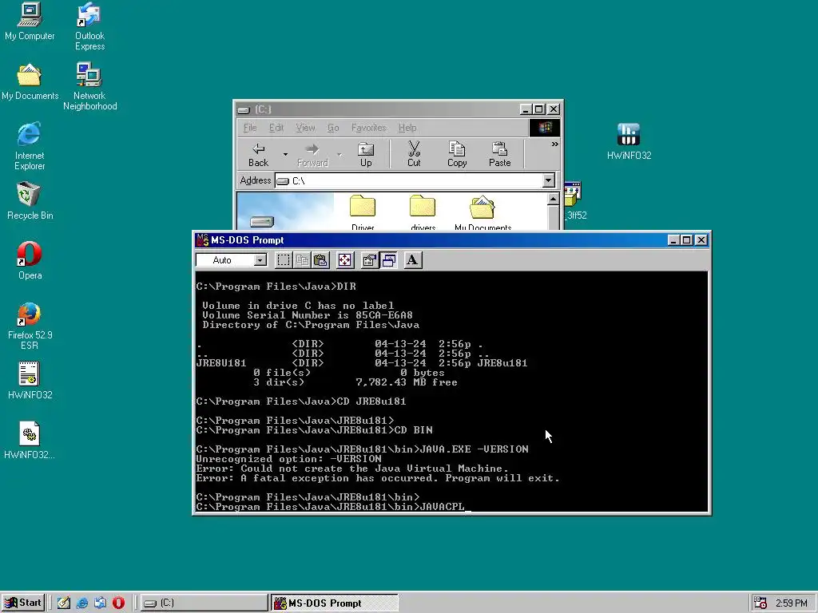818x613 pixels.
Task: Click the scroll up arrow in C: window
Action: coord(554,199)
